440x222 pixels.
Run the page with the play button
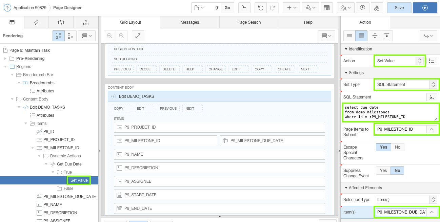pyautogui.click(x=425, y=8)
